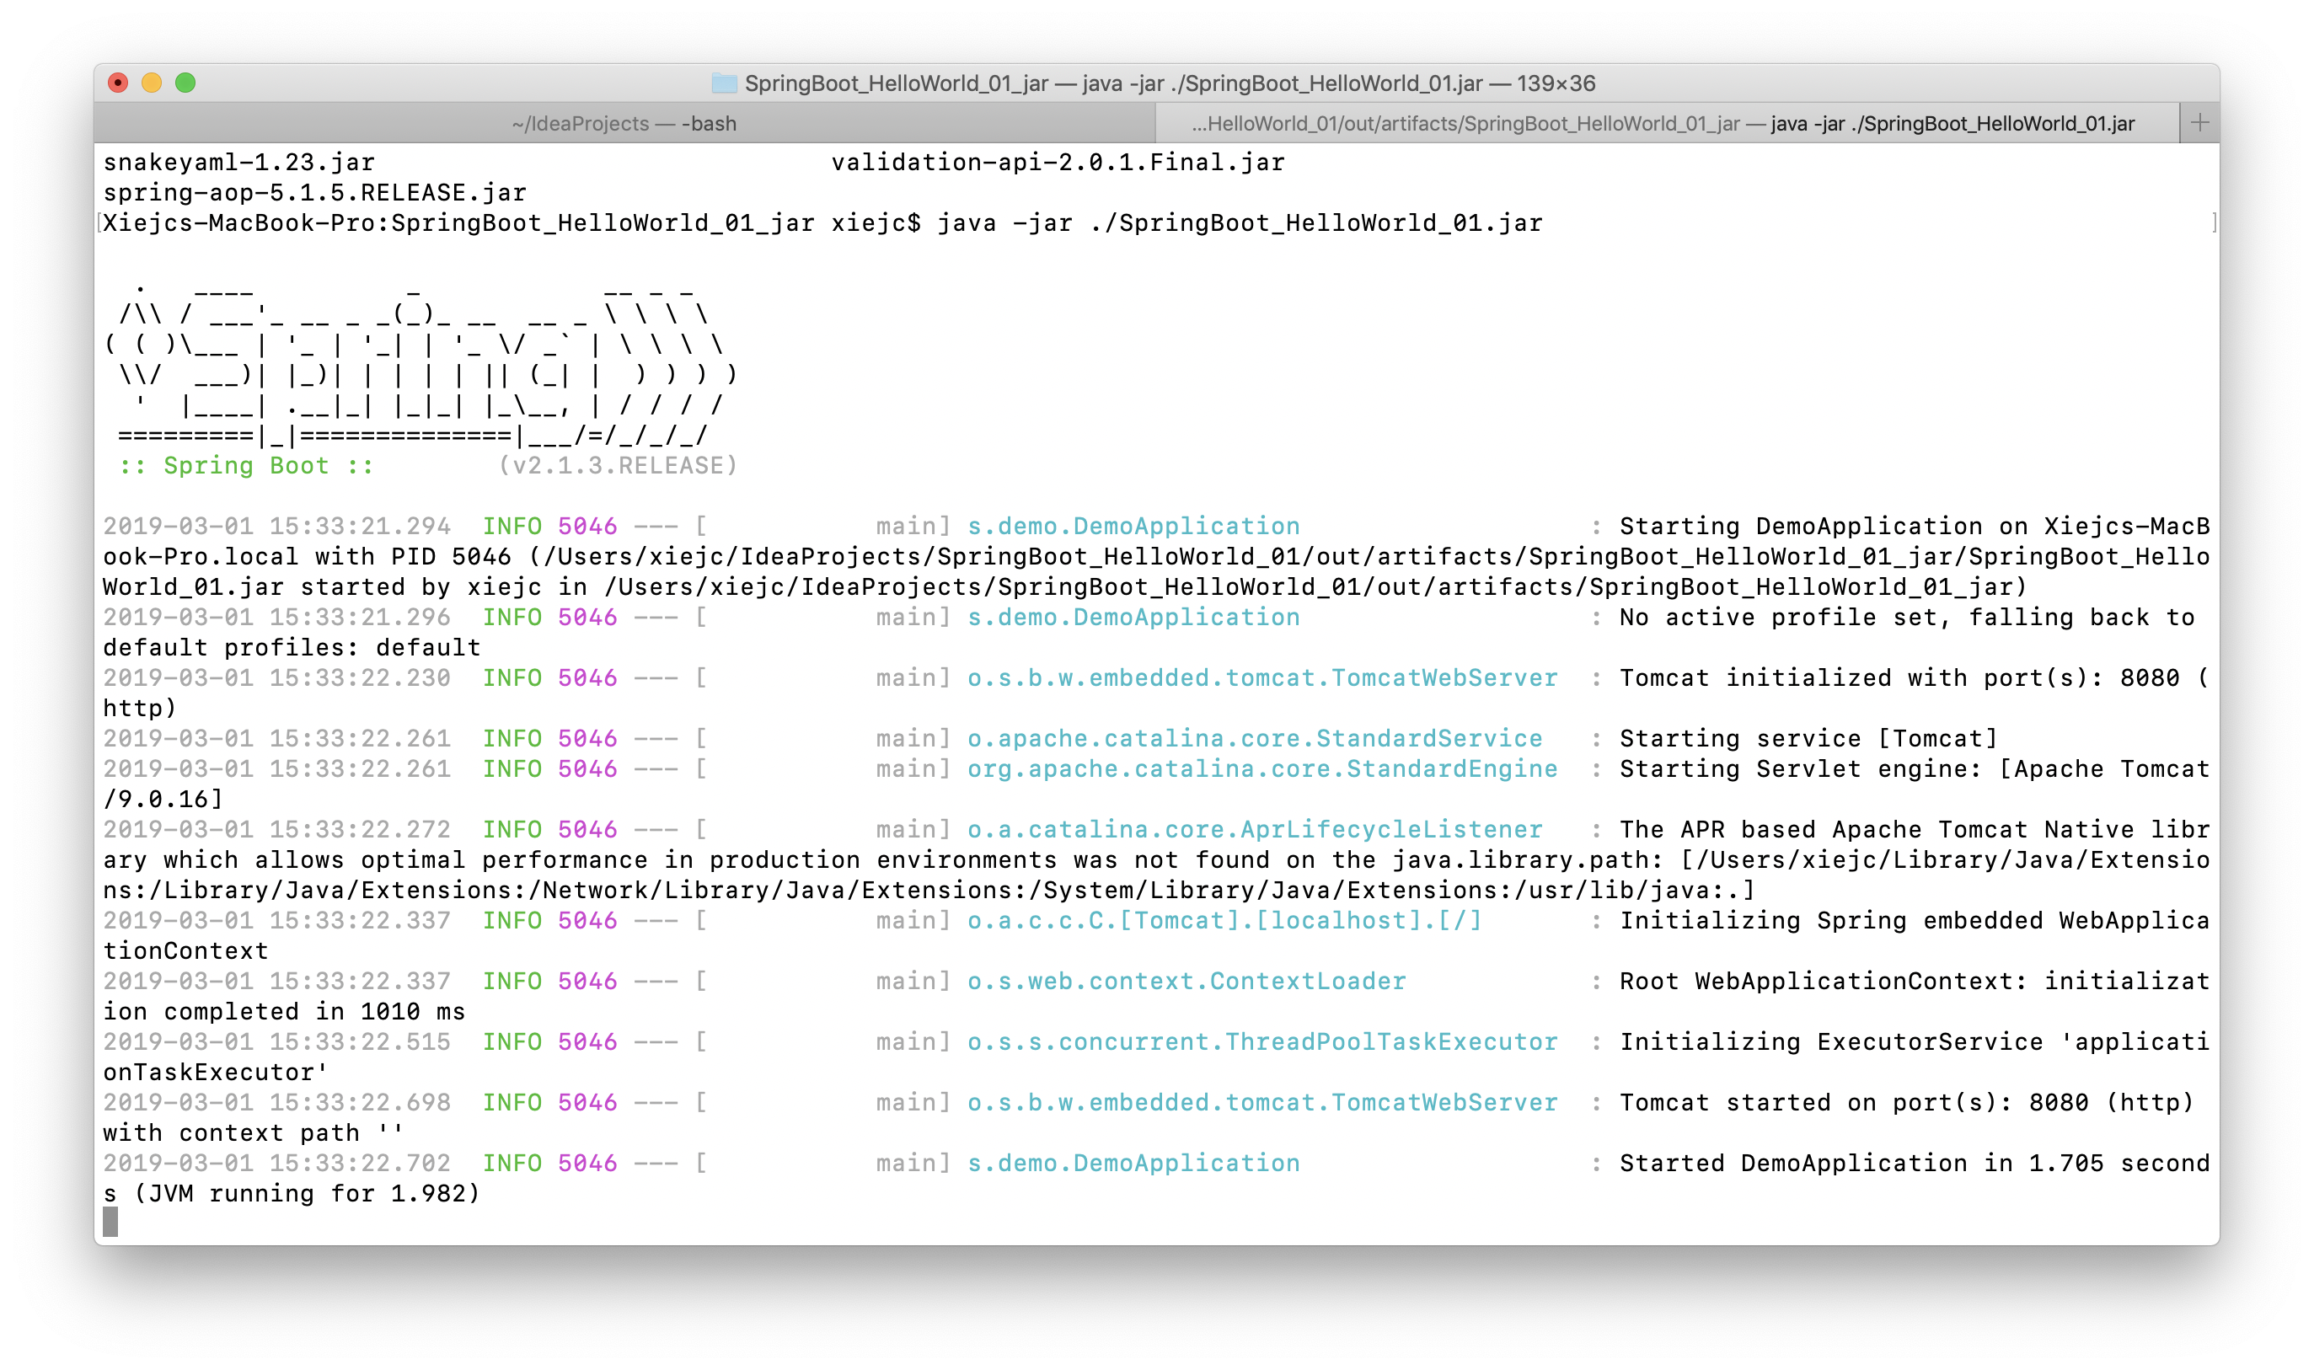Click the window title text SpringBoot_HelloWorld_01_jar
The image size is (2314, 1370).
(897, 83)
